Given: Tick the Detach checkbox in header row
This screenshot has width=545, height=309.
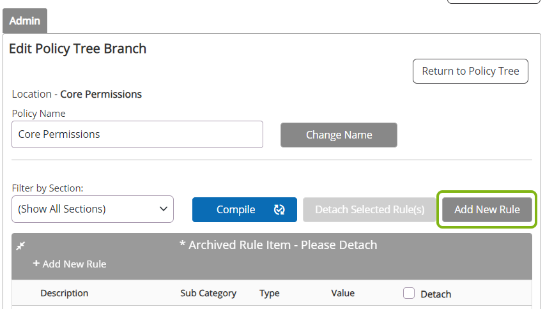Looking at the screenshot, I should coord(409,293).
